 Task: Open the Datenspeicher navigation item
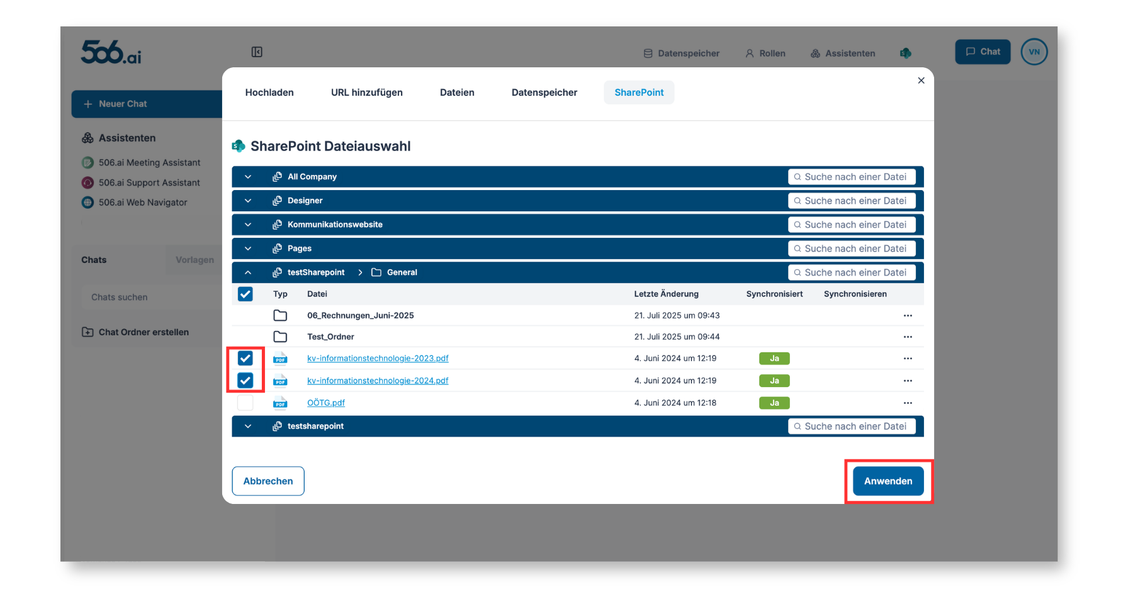pyautogui.click(x=682, y=53)
